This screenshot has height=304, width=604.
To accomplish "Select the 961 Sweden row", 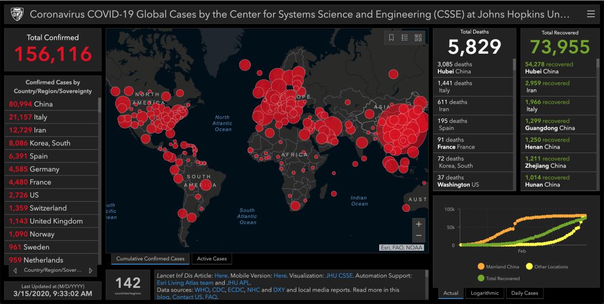I will (51, 247).
